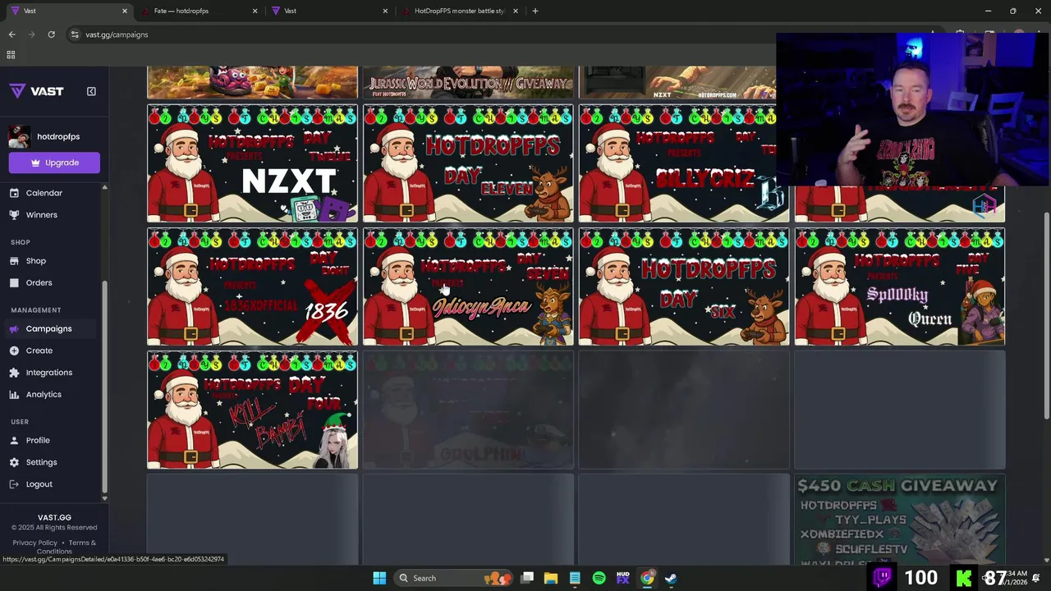Click the sidebar scroll-up arrow
Viewport: 1051px width, 591px height.
[x=104, y=188]
